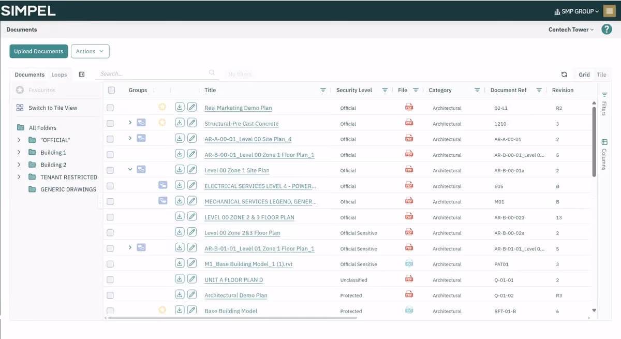Viewport: 621px width, 339px height.
Task: Select checkbox for Level 00 Zone 1 Site Plan
Action: tap(110, 170)
